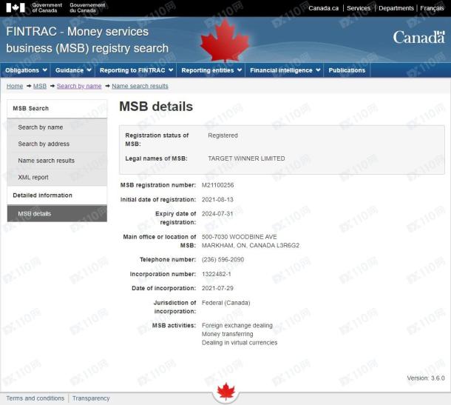451x405 pixels.
Task: Click date of incorporation 2021-07-29
Action: pos(217,288)
